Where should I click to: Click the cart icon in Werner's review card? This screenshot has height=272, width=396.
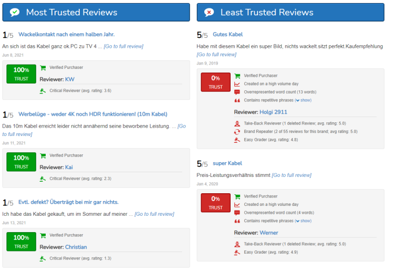237,196
